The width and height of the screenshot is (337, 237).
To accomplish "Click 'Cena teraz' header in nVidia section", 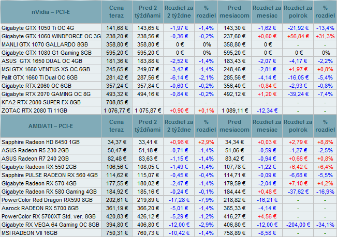I will click(x=116, y=12).
